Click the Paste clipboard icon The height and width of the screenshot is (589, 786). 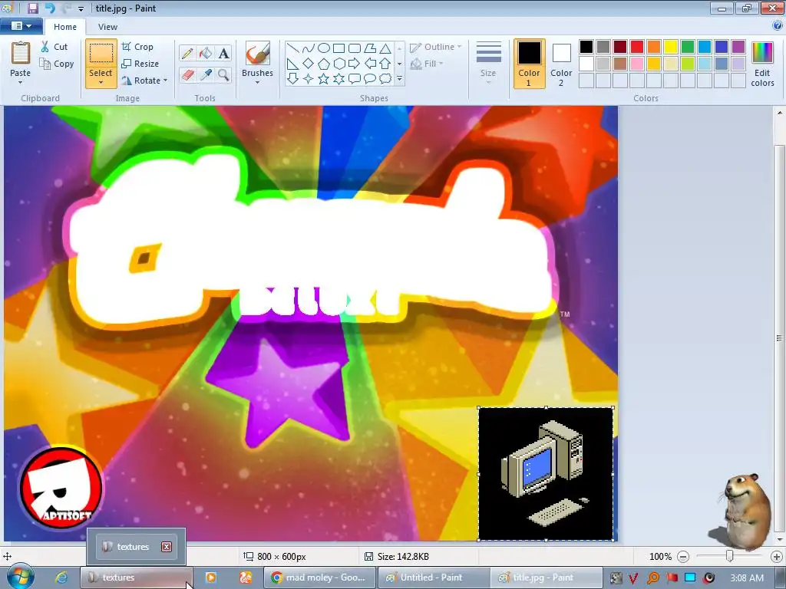(21, 53)
